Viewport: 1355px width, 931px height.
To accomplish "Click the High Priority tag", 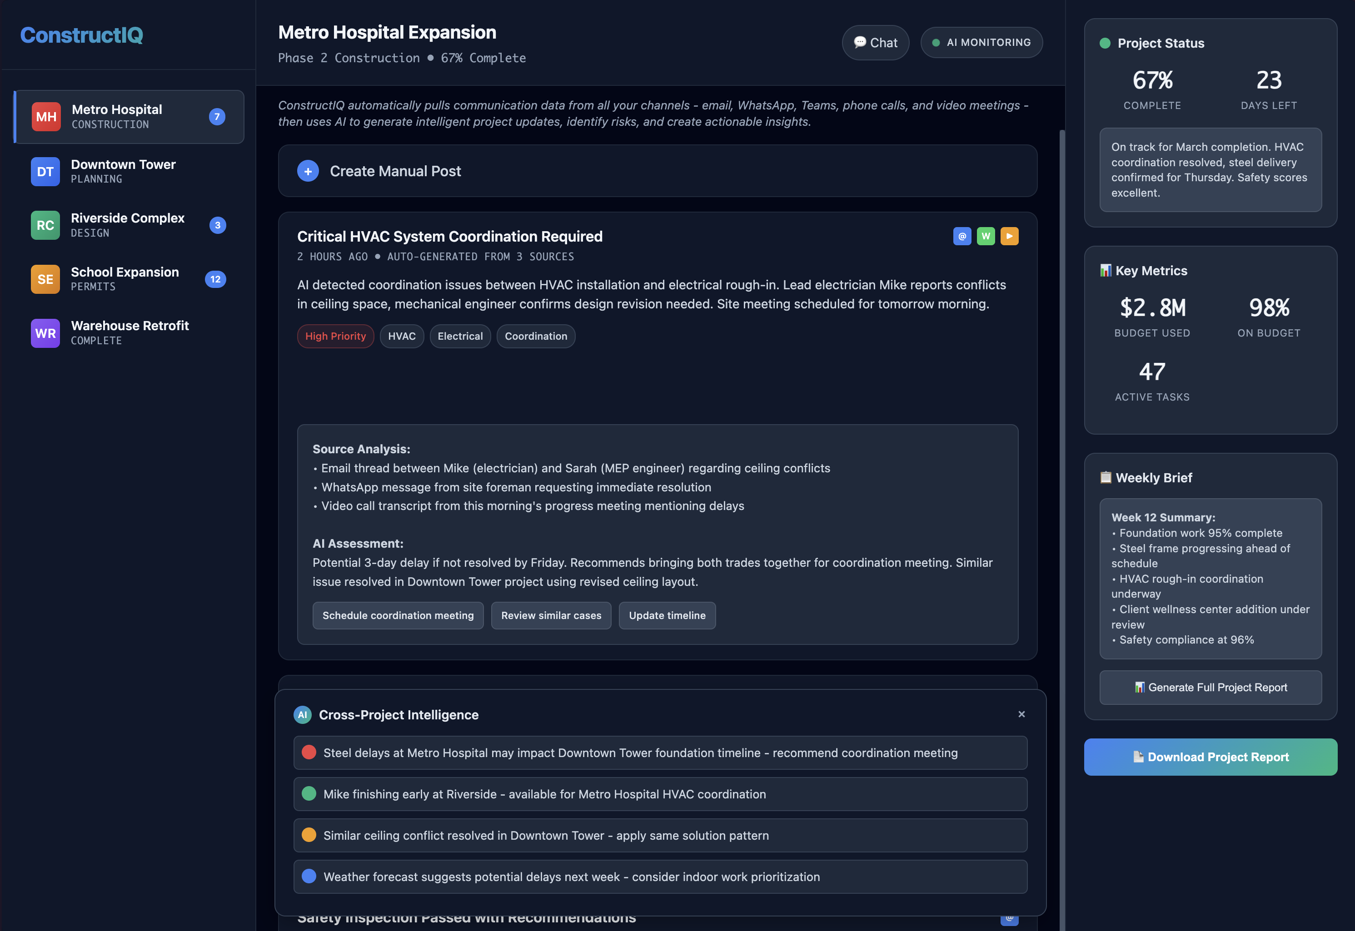I will (x=335, y=336).
